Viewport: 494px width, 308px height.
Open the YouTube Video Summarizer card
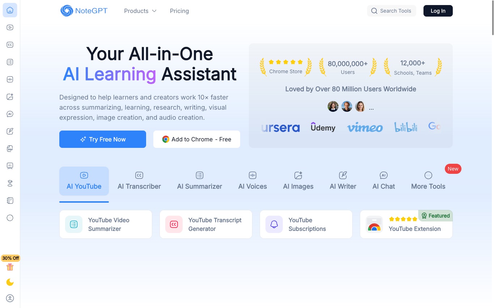(x=106, y=224)
